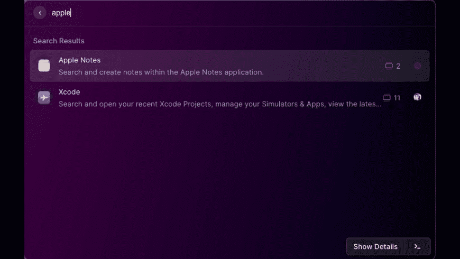
Task: Click the commands count icon for Xcode
Action: point(387,98)
